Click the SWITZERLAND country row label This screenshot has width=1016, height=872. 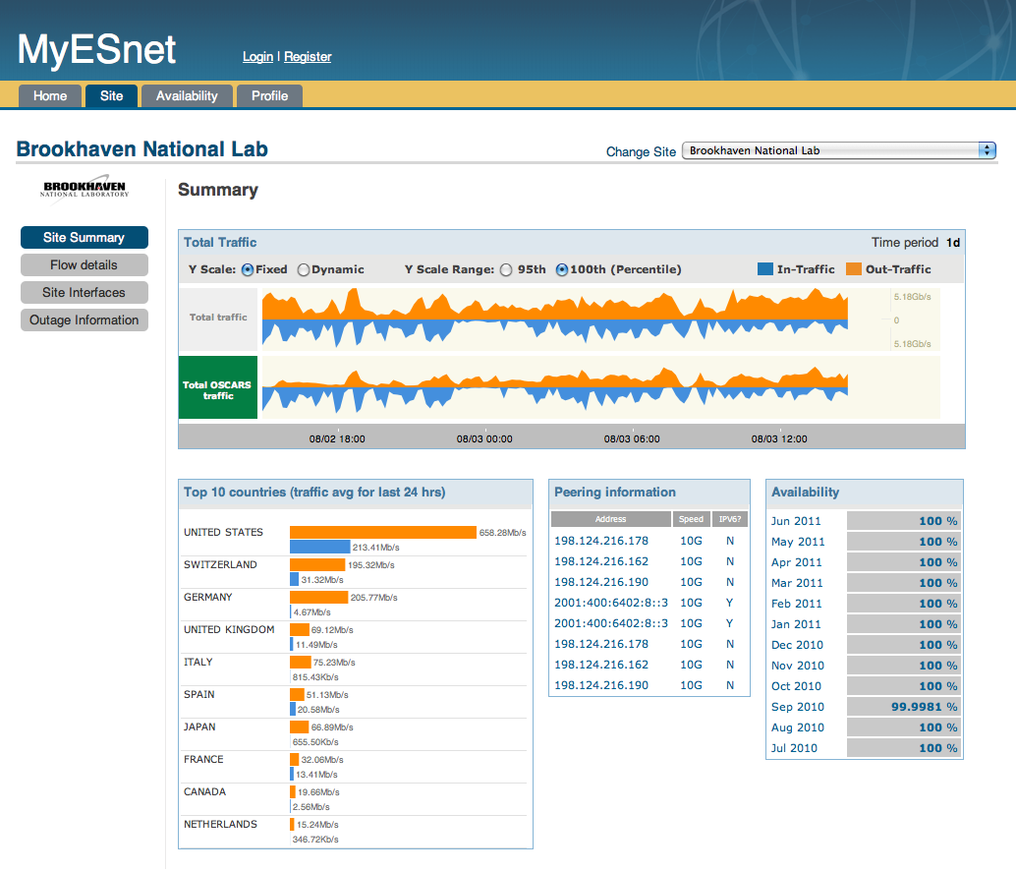(x=220, y=564)
